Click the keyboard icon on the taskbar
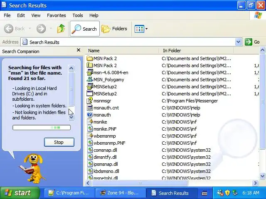 [204, 193]
